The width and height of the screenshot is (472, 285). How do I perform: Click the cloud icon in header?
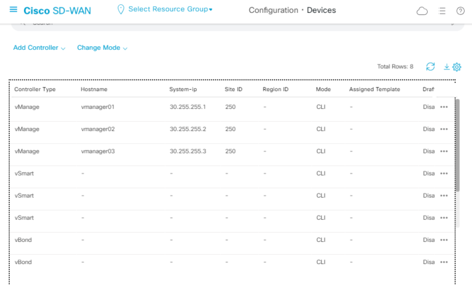pyautogui.click(x=422, y=11)
